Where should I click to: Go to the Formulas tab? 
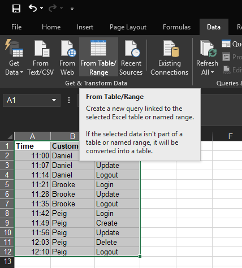[176, 27]
